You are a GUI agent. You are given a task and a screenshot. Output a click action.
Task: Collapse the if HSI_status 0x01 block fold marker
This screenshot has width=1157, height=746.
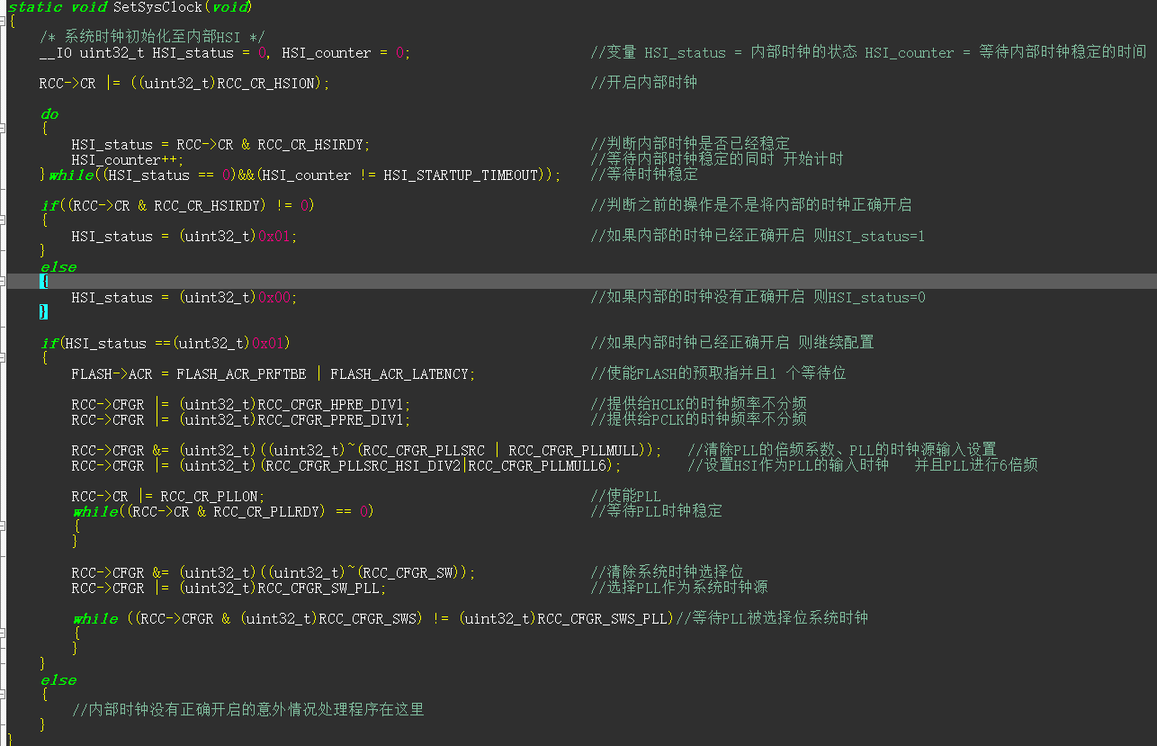point(3,358)
